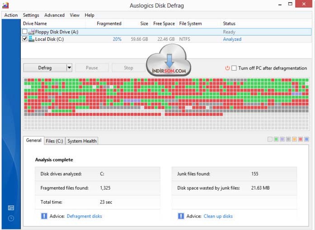Screen dimensions: 315x230
Task: Click the orange legend color swatch
Action: point(294,139)
